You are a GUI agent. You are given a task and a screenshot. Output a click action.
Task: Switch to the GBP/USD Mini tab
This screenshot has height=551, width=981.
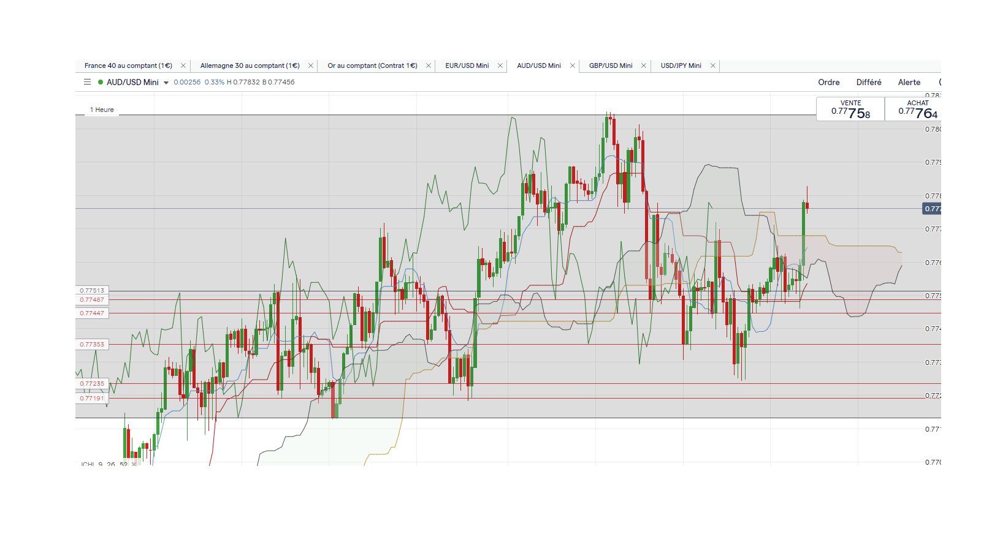[x=611, y=66]
